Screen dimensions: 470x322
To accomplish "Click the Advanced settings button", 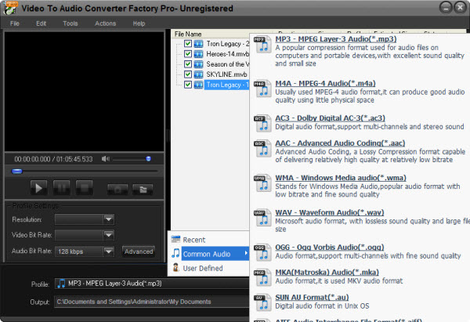I will point(139,251).
